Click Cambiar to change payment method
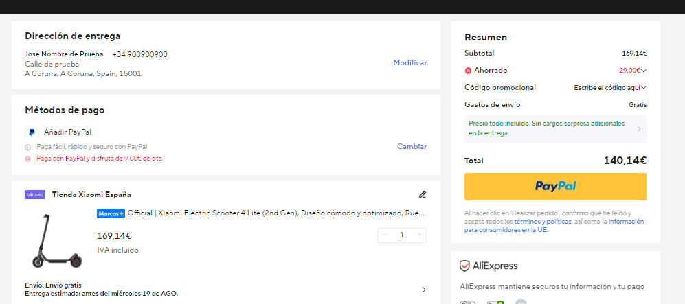The width and height of the screenshot is (685, 304). 412,147
